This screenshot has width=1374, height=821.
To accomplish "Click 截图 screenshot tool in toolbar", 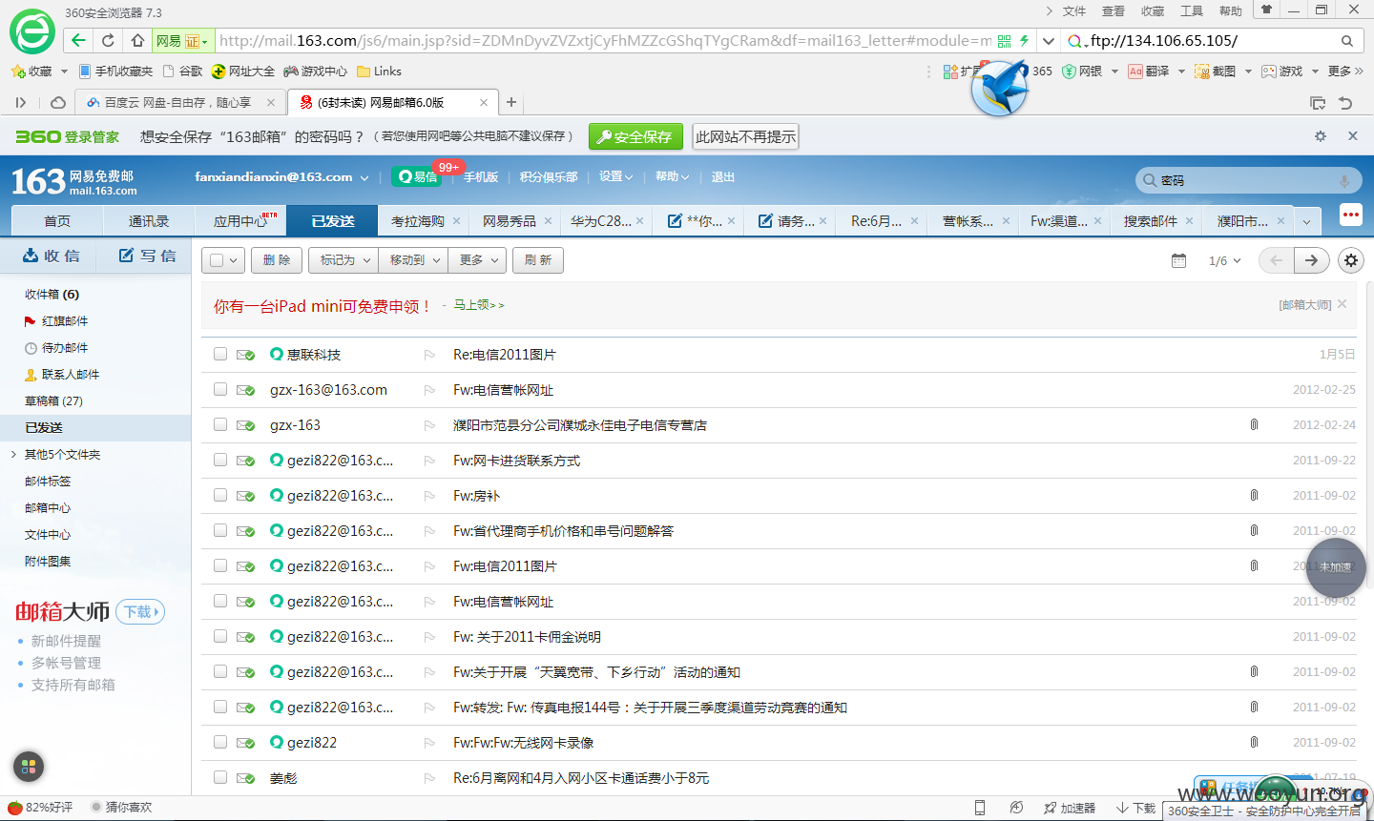I will pyautogui.click(x=1216, y=72).
